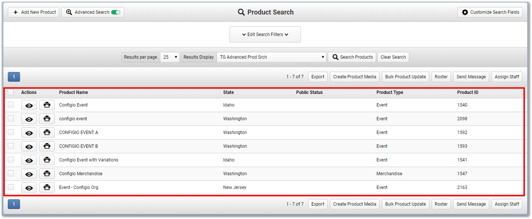Open the Results Display dropdown
The height and width of the screenshot is (219, 532).
coord(272,57)
